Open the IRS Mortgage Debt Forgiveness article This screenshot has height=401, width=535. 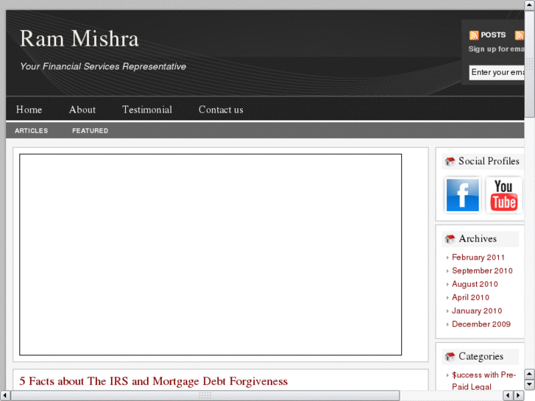click(153, 381)
